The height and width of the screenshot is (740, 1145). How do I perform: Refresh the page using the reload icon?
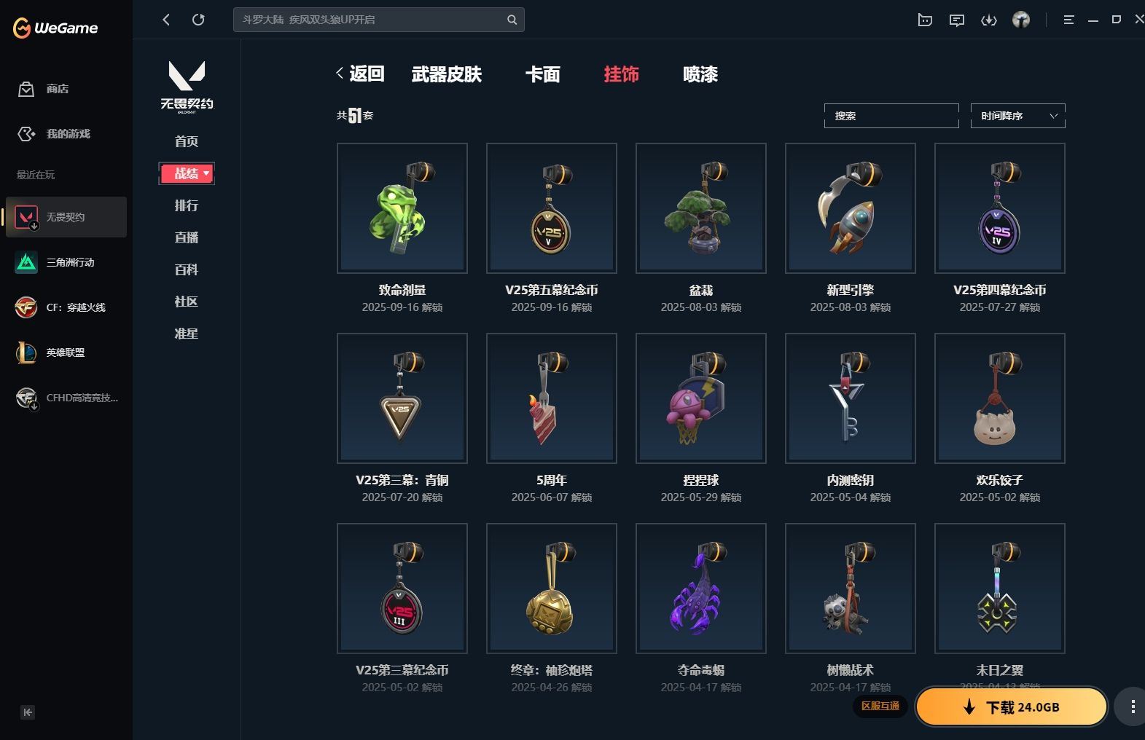point(198,20)
